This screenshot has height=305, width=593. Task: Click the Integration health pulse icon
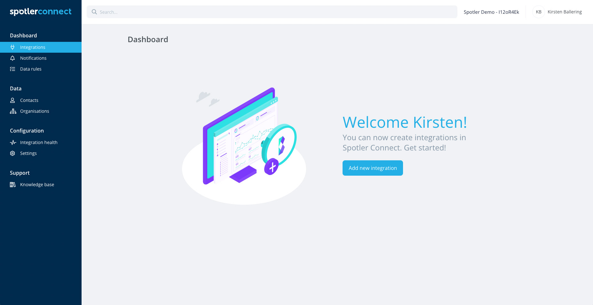[13, 142]
